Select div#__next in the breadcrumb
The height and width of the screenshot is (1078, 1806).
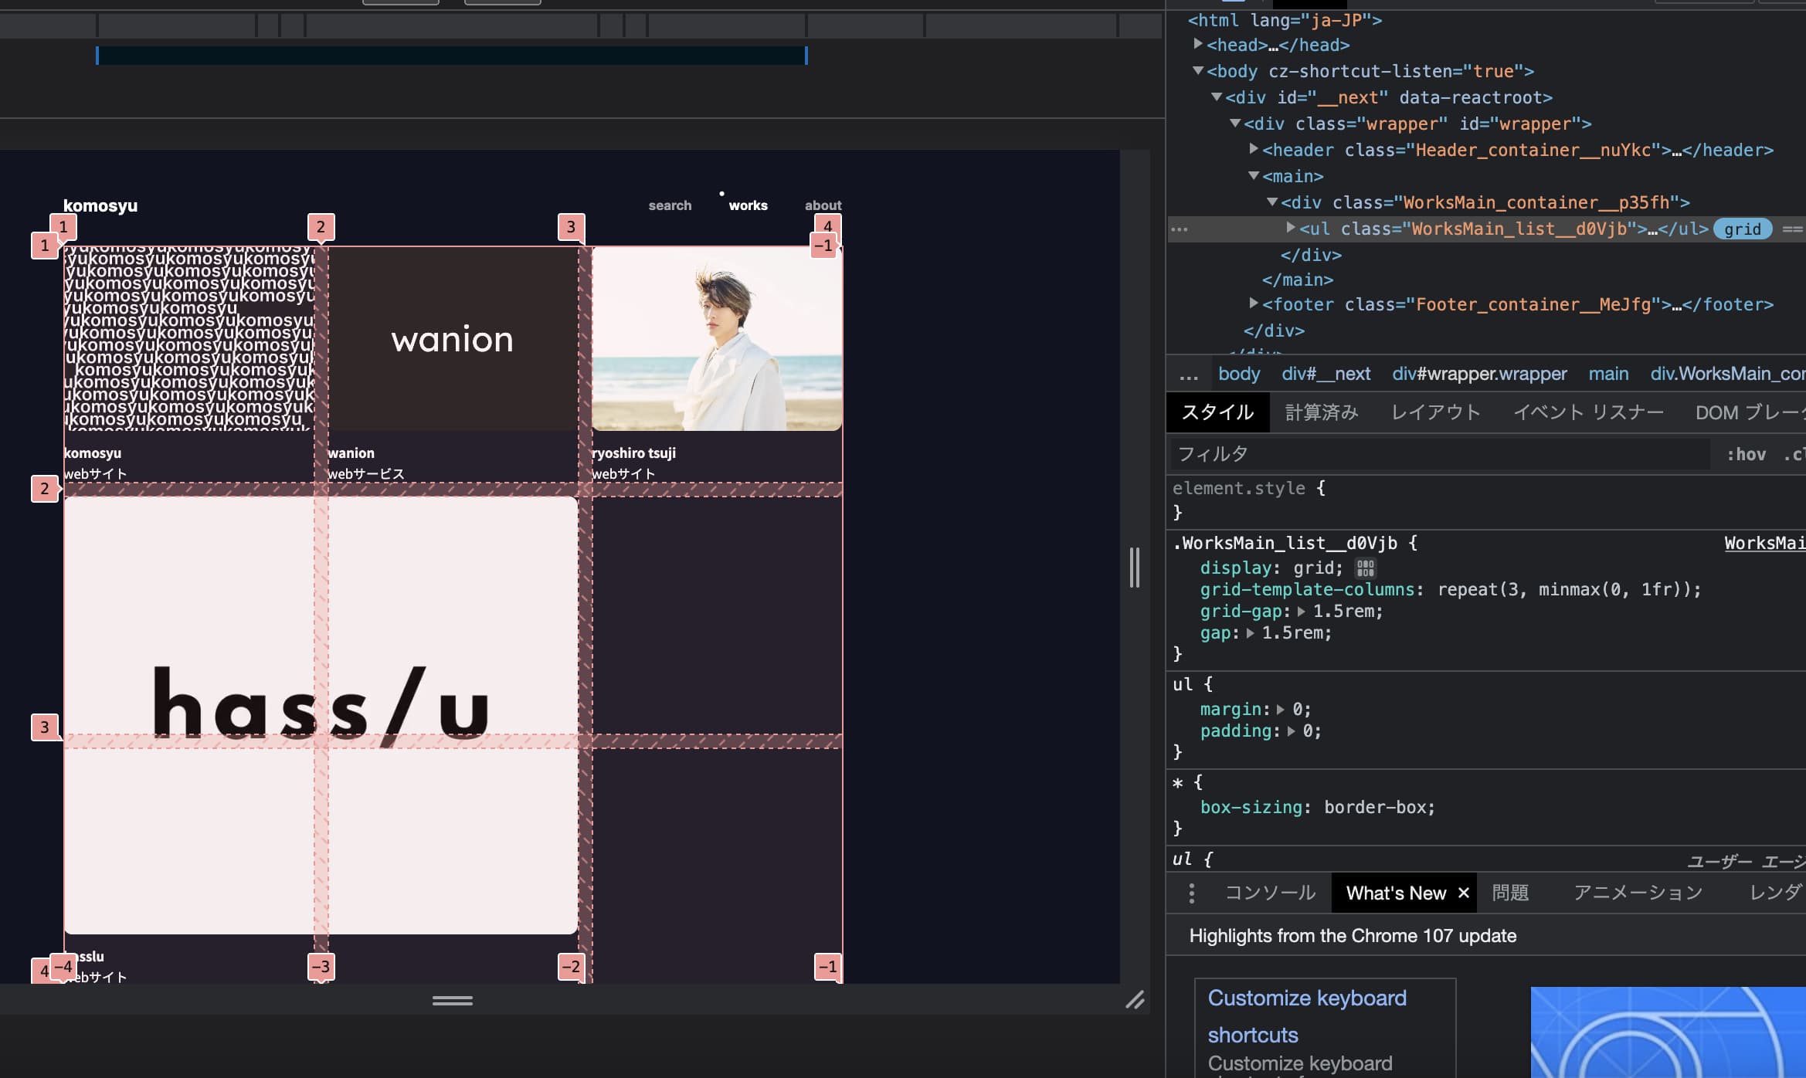1326,375
